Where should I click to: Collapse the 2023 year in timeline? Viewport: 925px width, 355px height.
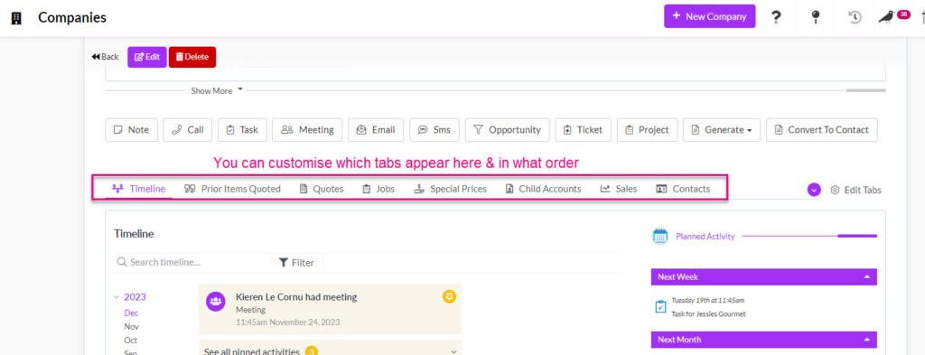pyautogui.click(x=117, y=297)
